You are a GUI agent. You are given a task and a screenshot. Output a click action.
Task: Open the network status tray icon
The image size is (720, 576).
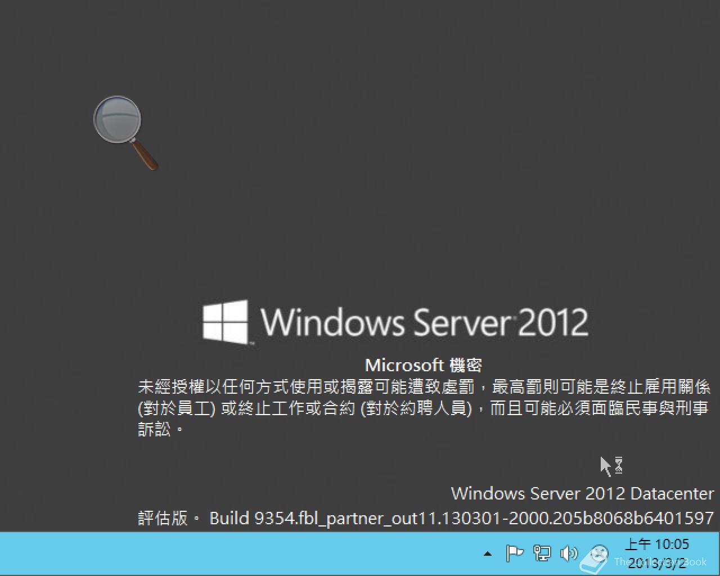[542, 553]
